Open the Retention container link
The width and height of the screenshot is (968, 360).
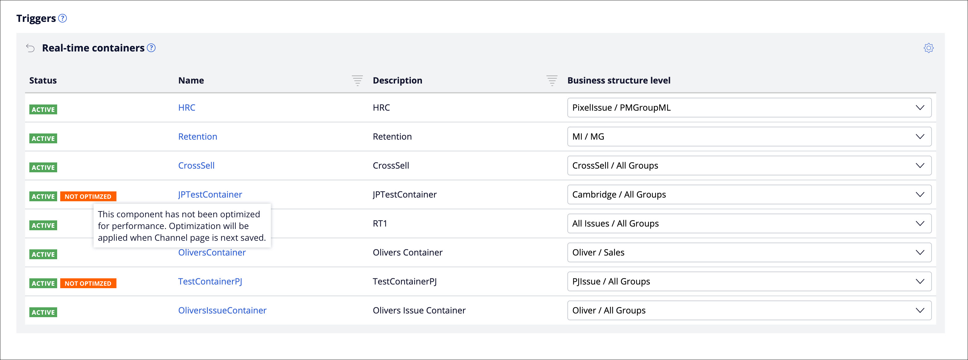click(x=198, y=137)
